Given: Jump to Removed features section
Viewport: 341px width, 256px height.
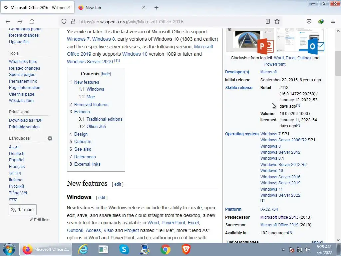Looking at the screenshot, I should [91, 104].
